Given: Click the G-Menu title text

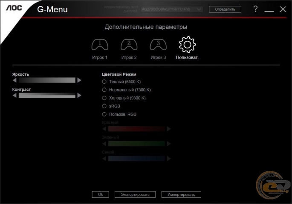Looking at the screenshot, I should click(x=52, y=9).
